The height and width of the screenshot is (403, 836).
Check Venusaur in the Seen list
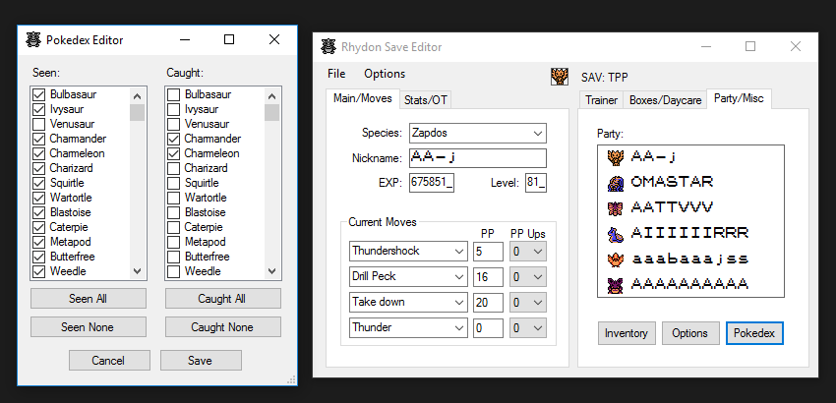click(39, 124)
